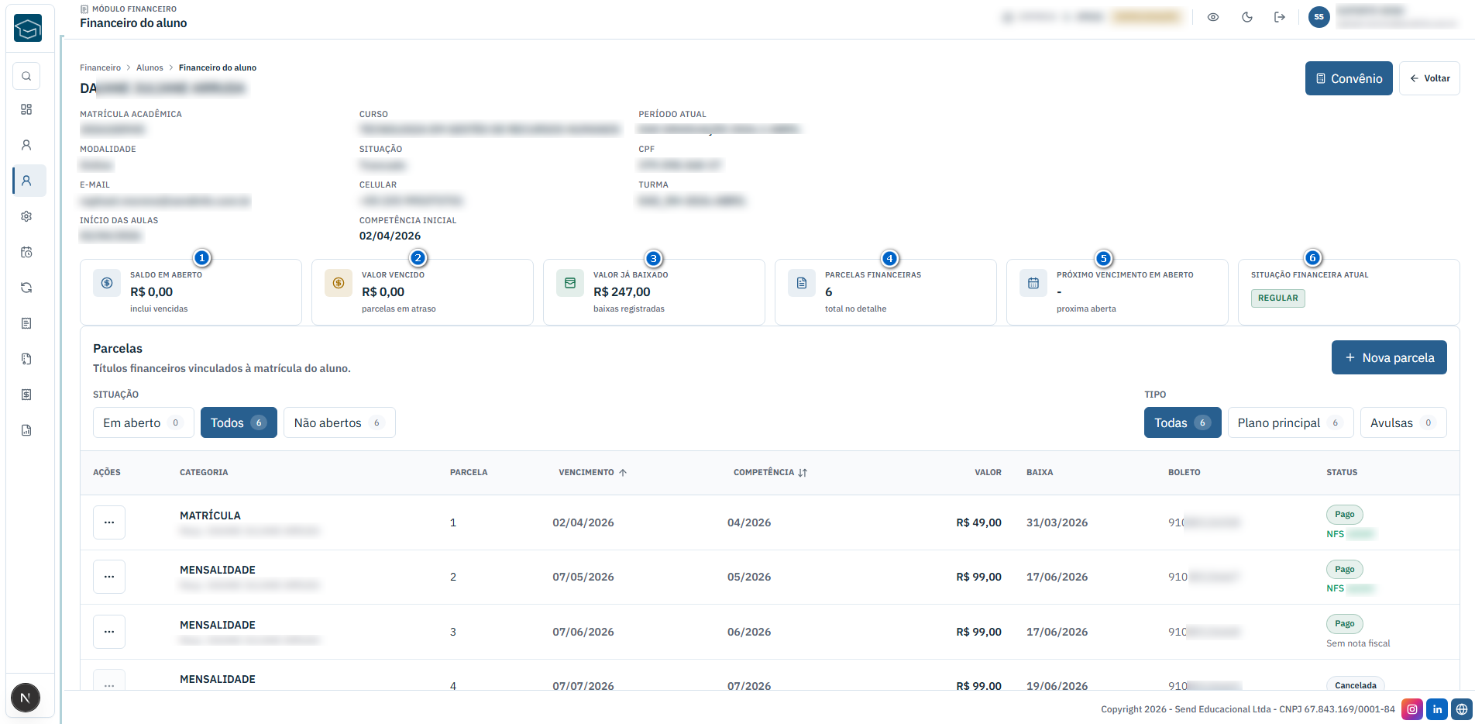Open the perforated ticket file icon in the sidebar

[x=26, y=359]
